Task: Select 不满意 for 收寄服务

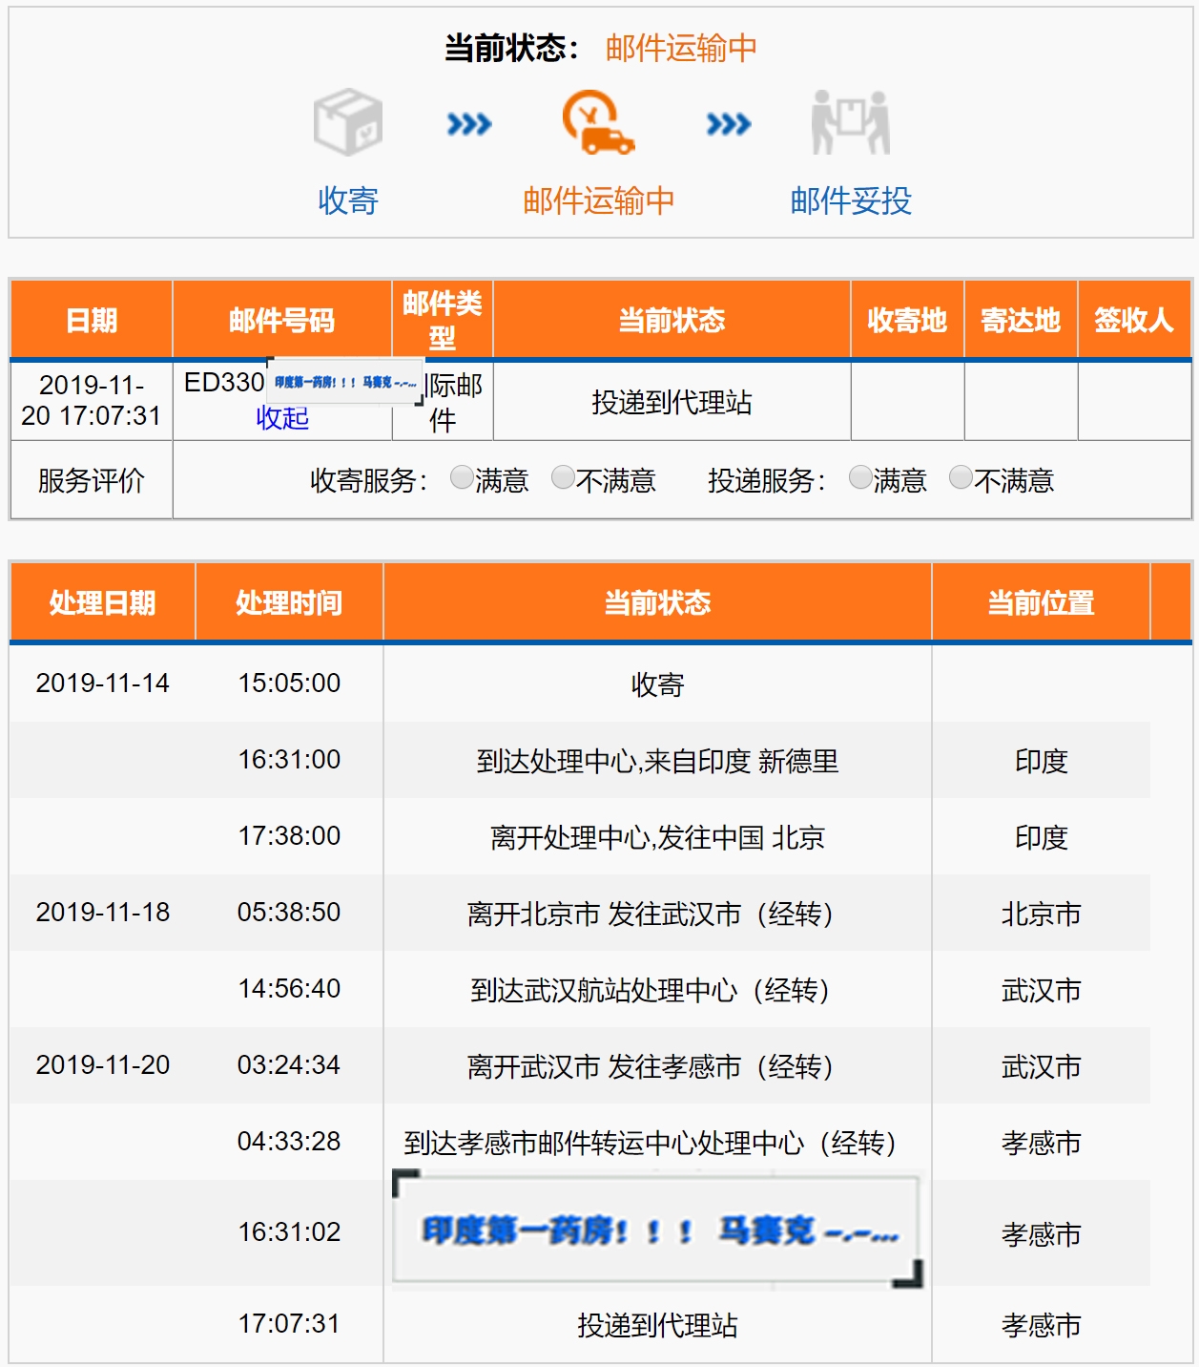Action: tap(564, 477)
